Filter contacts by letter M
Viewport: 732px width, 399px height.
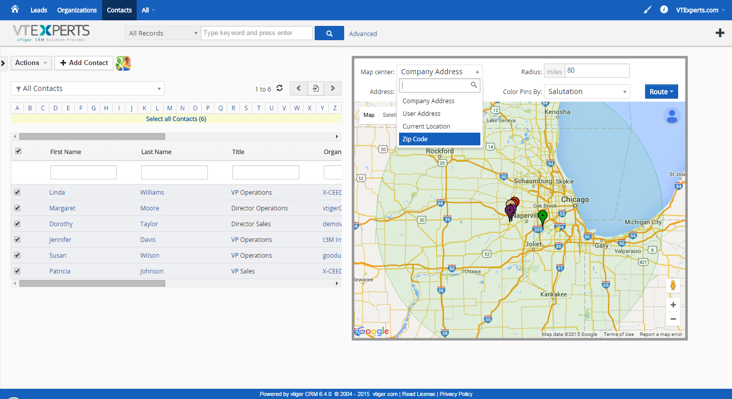click(170, 108)
